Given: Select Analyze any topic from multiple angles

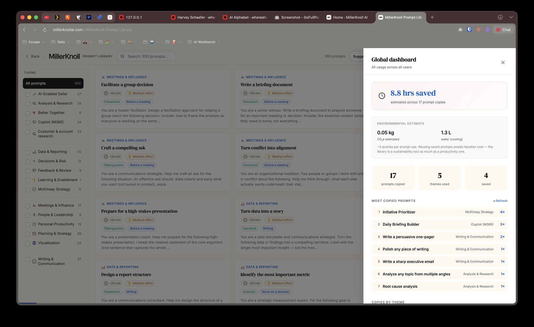Looking at the screenshot, I should (439, 274).
